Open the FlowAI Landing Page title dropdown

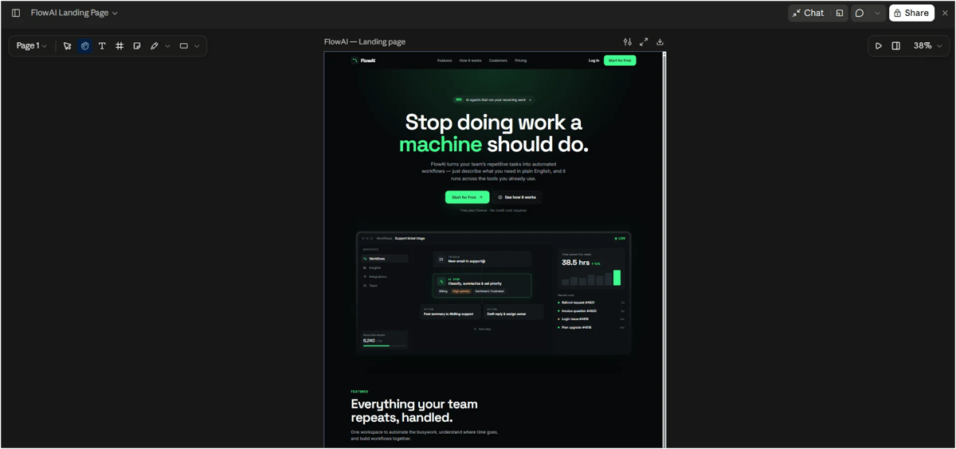pos(74,13)
